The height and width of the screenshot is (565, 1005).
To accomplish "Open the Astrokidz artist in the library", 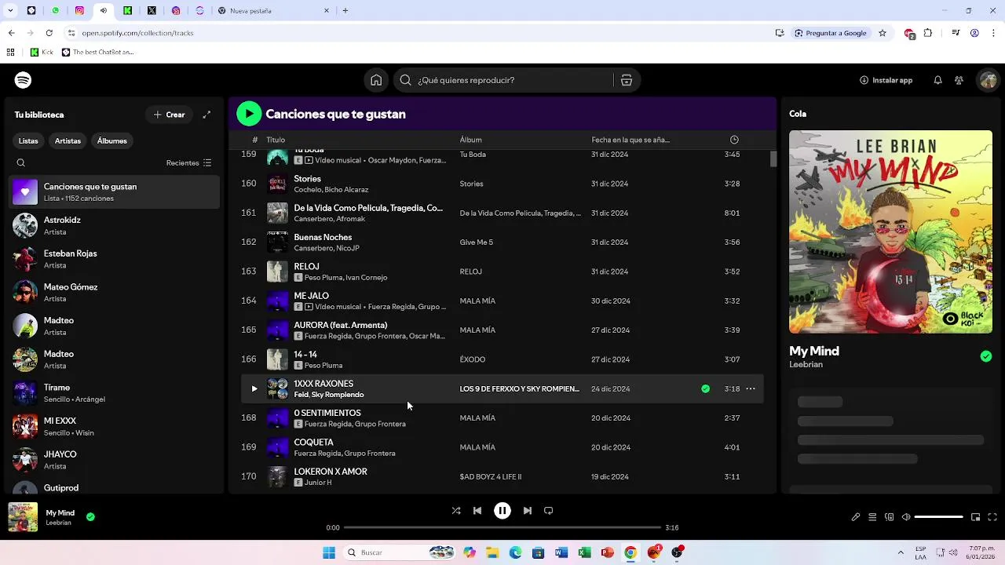I will coord(115,226).
